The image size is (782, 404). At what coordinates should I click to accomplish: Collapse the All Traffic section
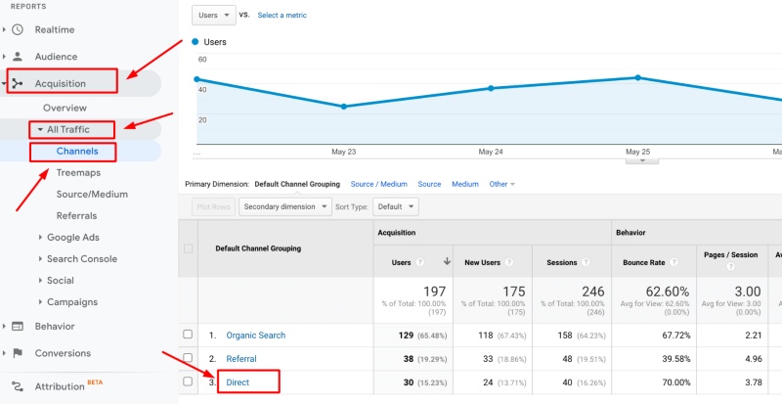click(x=40, y=130)
